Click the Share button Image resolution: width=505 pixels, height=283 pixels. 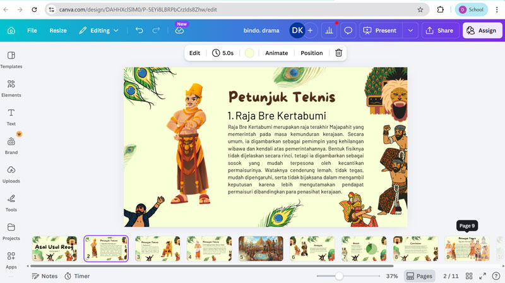coord(439,30)
